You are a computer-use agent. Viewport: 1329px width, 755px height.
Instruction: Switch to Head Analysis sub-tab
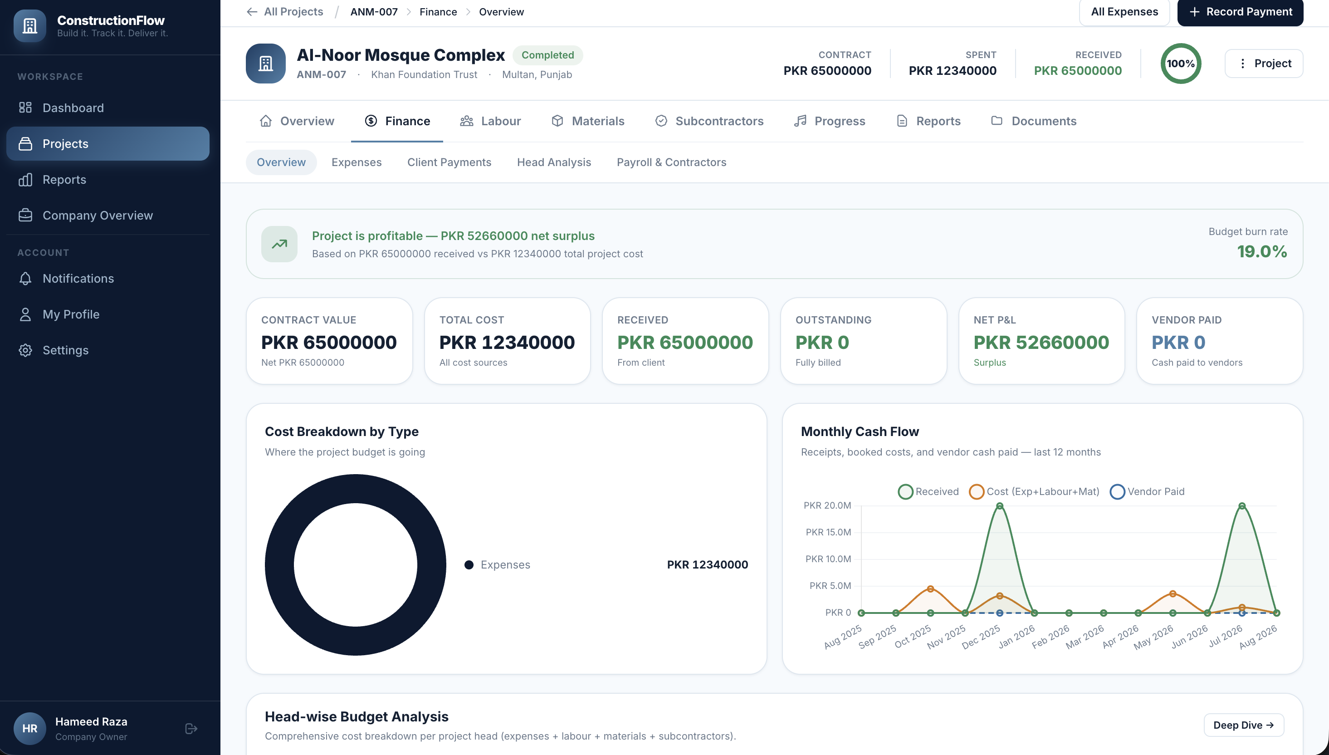[x=554, y=162]
